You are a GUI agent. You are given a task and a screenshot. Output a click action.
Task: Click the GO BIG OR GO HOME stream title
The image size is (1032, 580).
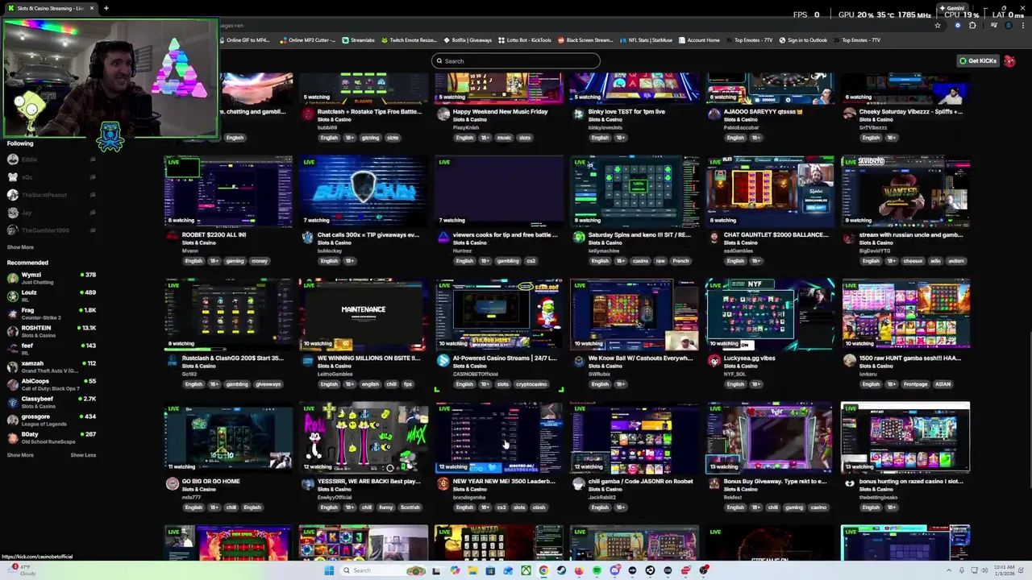(x=210, y=482)
